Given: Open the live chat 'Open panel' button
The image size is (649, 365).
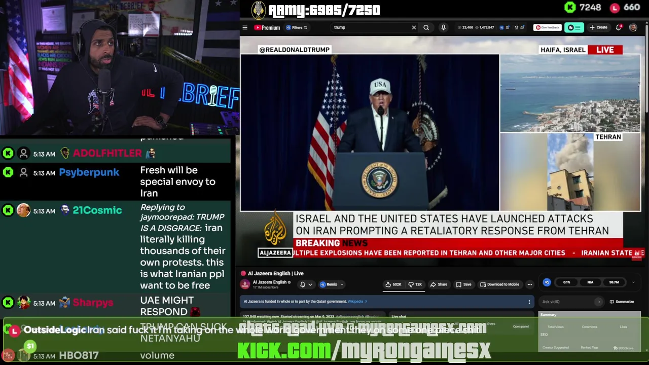Looking at the screenshot, I should [x=521, y=326].
